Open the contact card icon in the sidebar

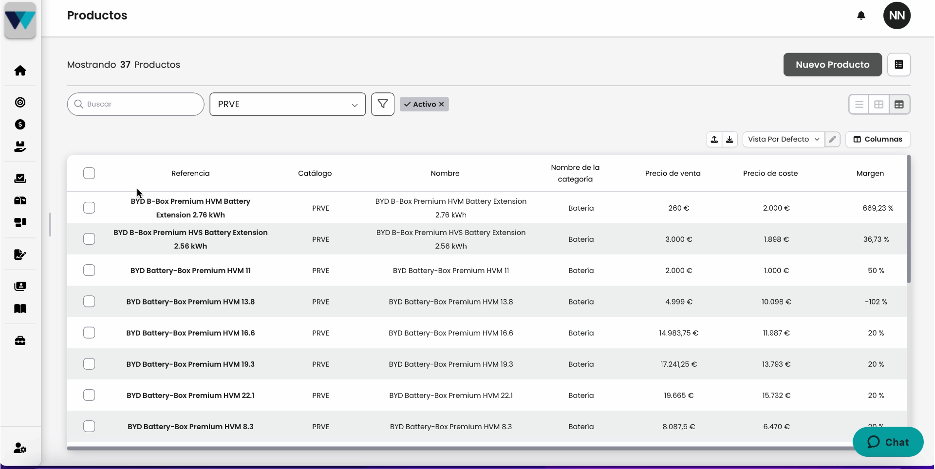pos(20,286)
